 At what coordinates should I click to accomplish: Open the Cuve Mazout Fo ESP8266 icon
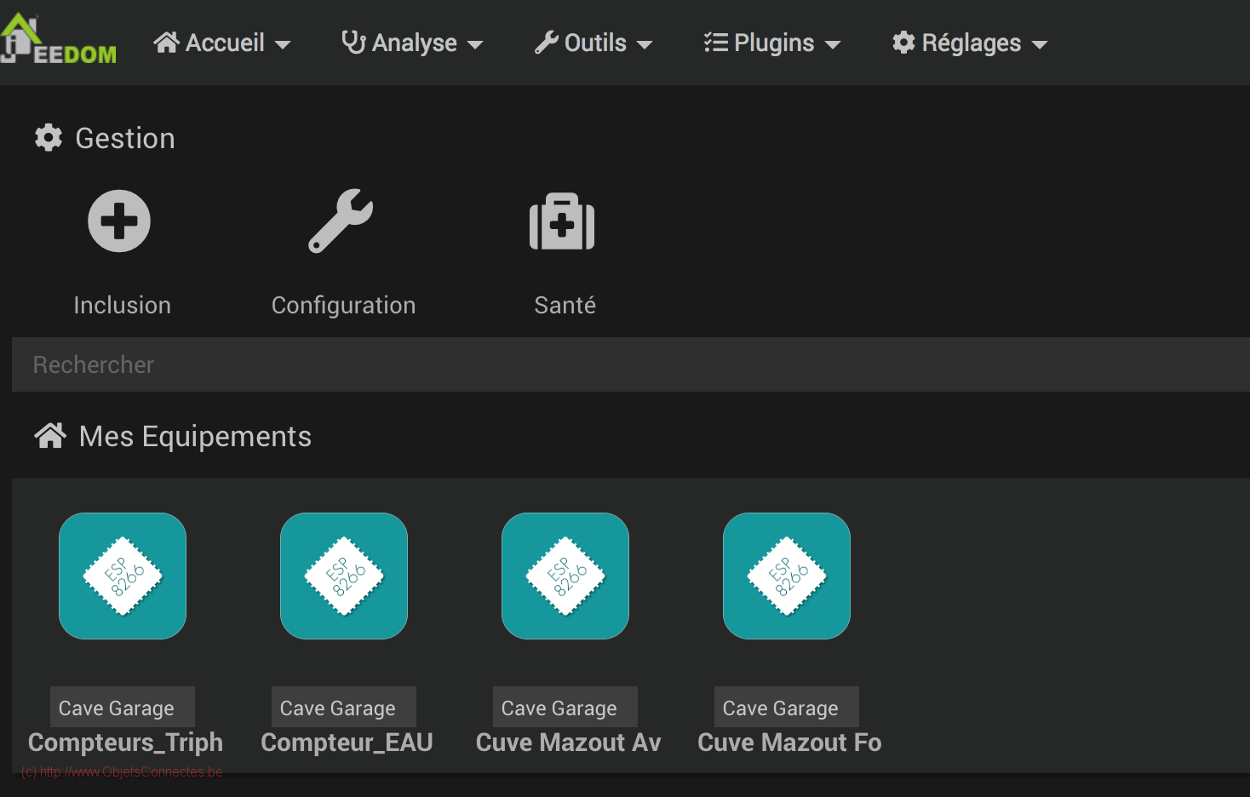pos(787,576)
